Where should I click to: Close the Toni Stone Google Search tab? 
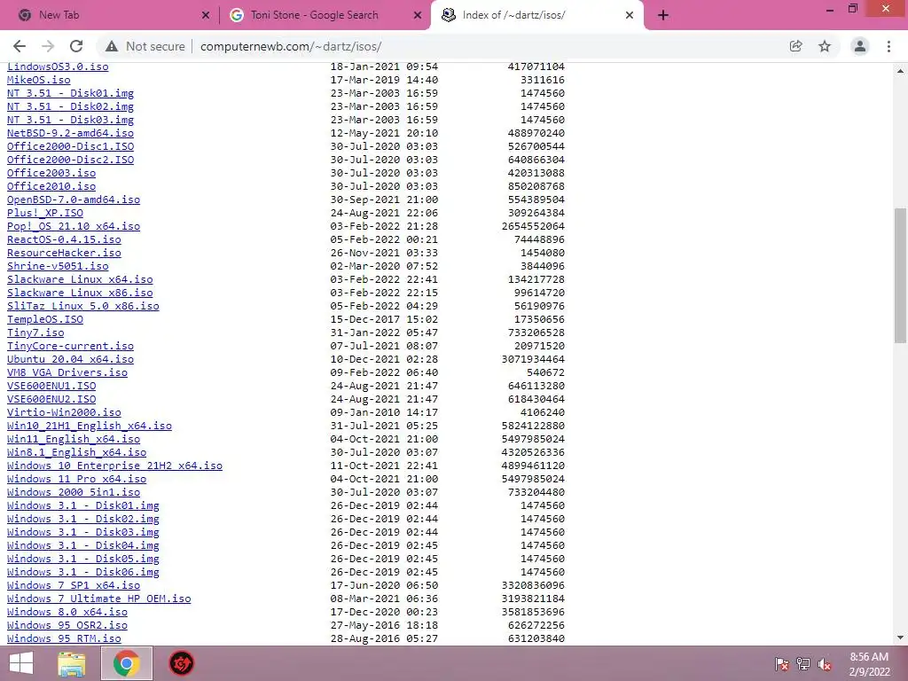click(x=418, y=16)
